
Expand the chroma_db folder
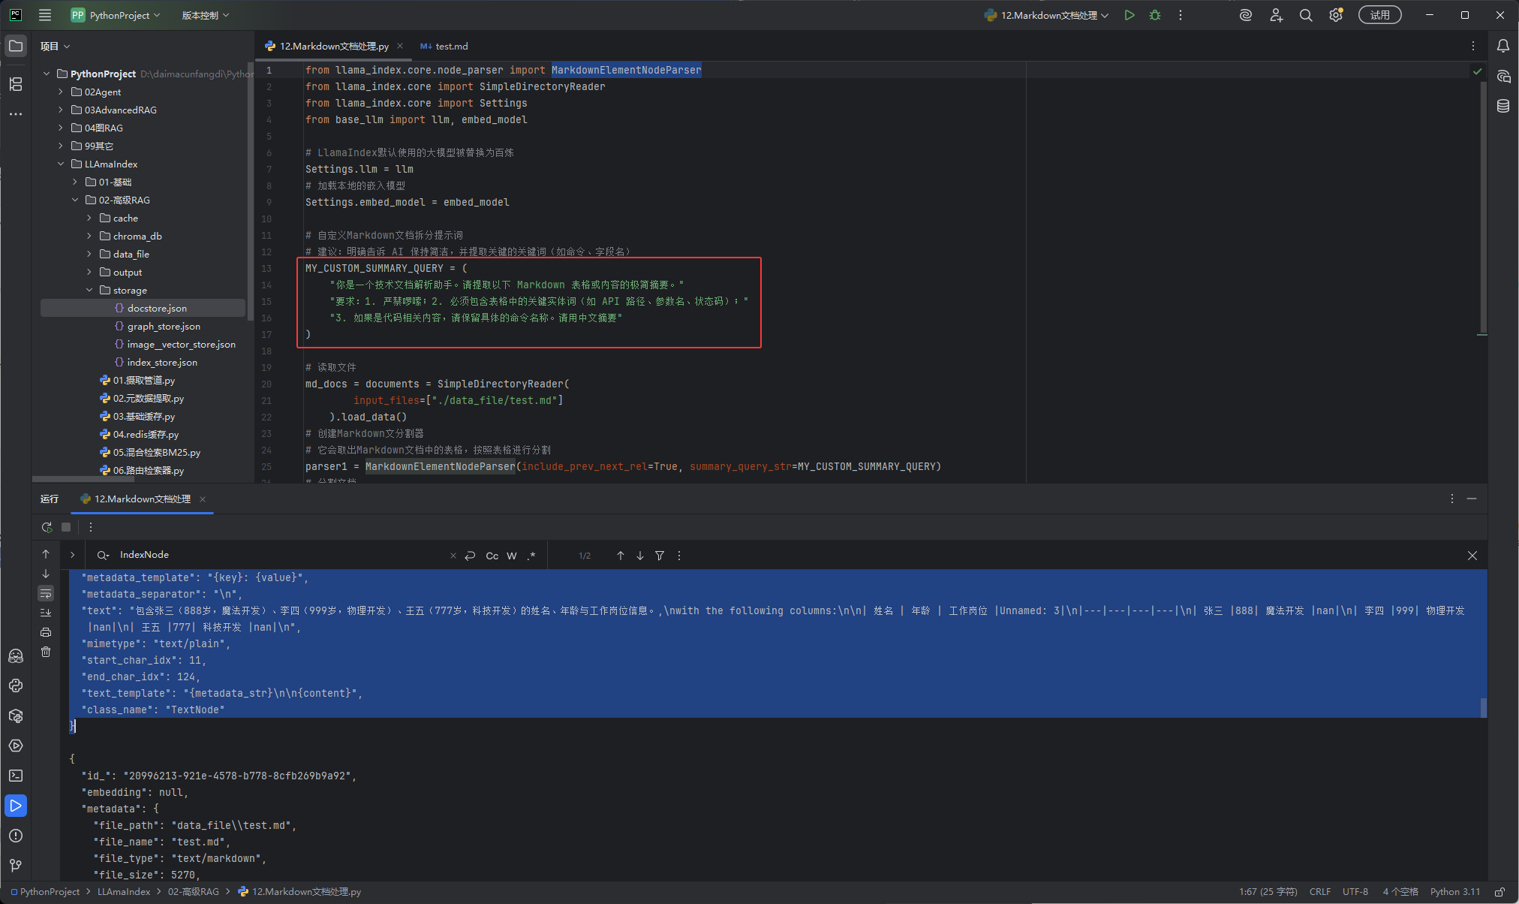[89, 236]
